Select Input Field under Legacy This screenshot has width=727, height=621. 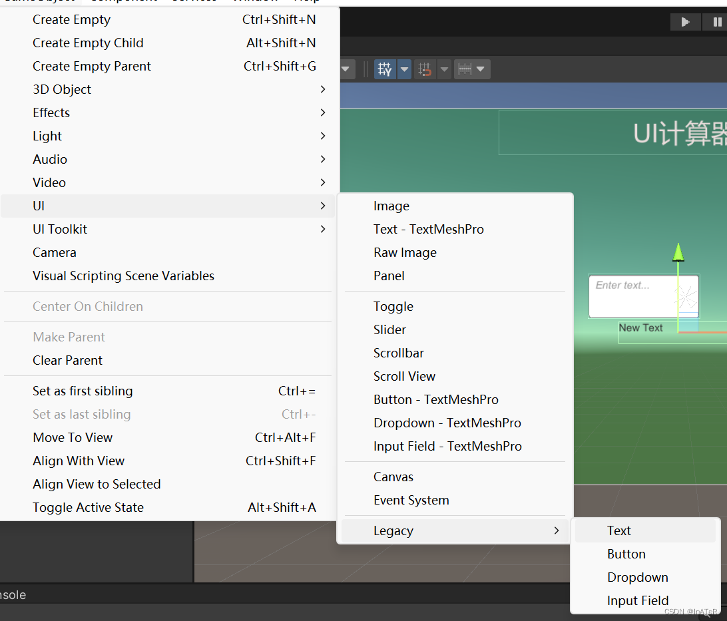(636, 600)
